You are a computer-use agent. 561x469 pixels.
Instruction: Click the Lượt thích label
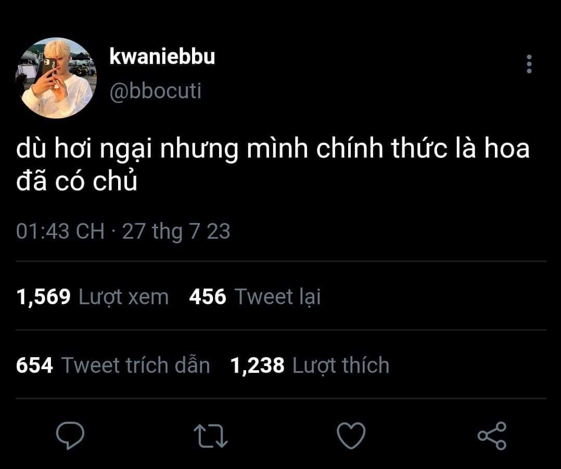click(341, 366)
